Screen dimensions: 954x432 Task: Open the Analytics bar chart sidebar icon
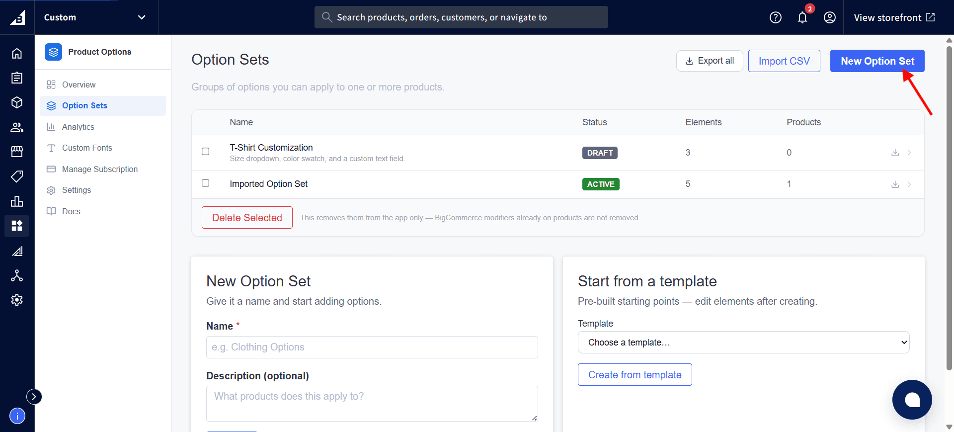tap(17, 201)
